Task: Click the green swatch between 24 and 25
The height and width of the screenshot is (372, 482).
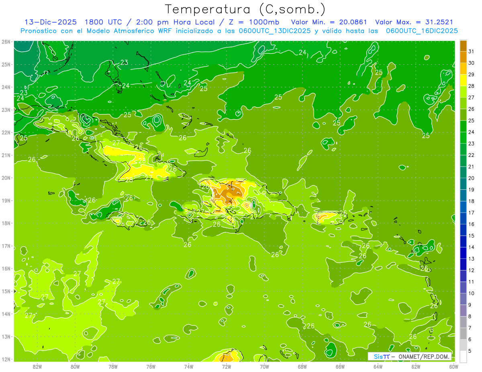Action: click(463, 126)
